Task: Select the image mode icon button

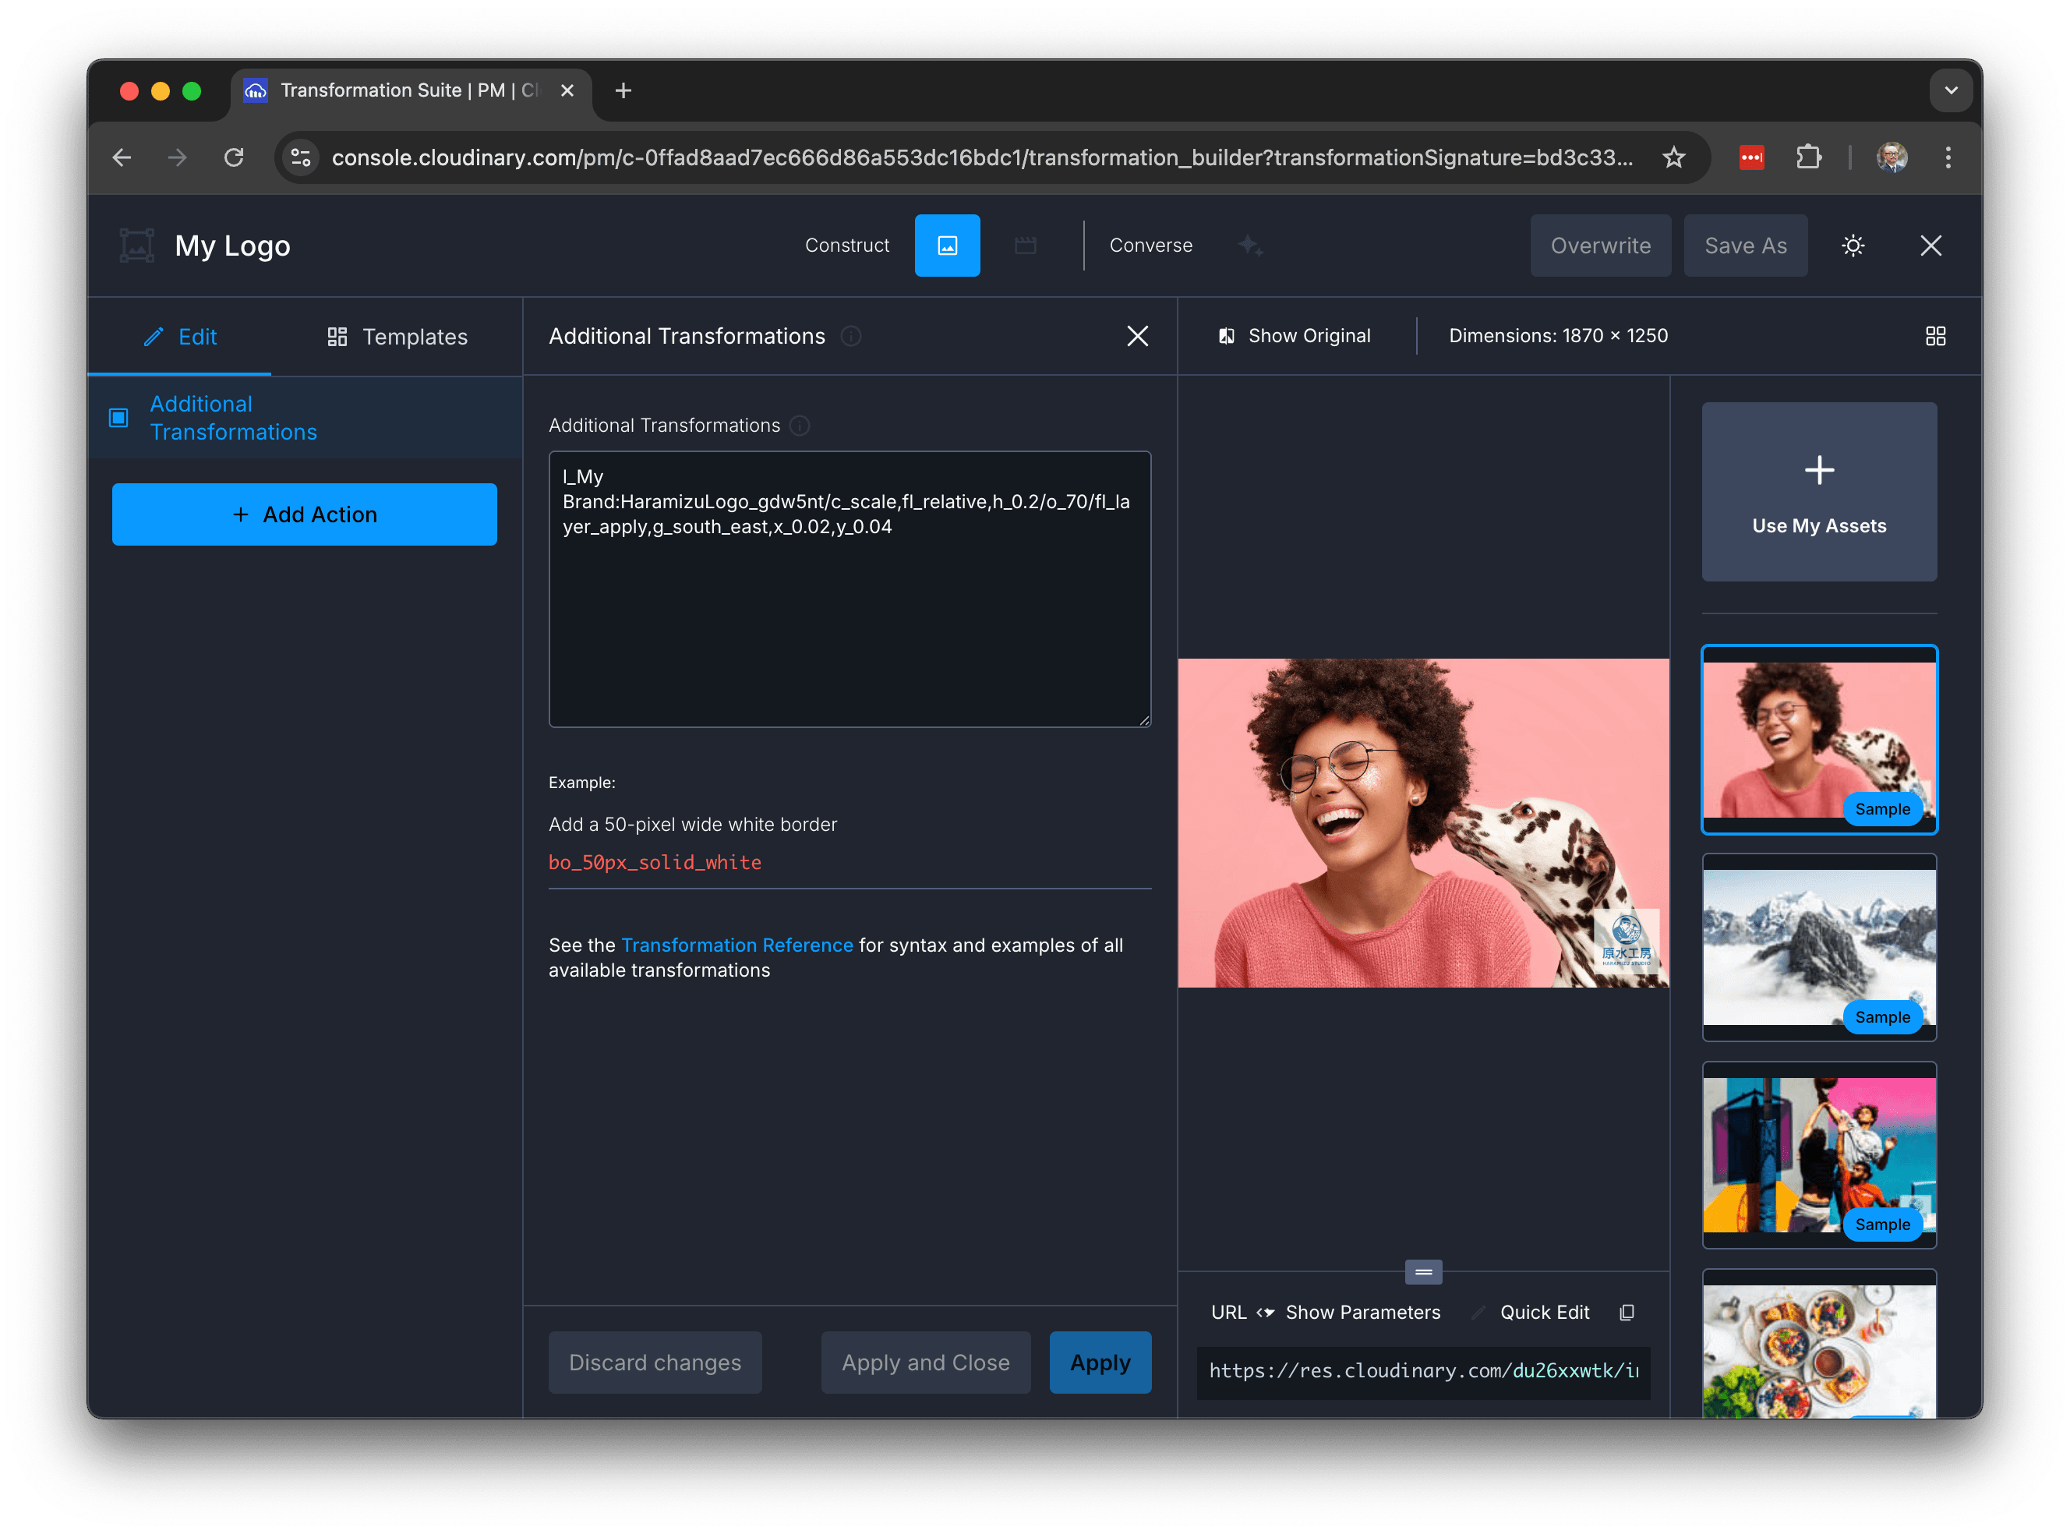Action: tap(947, 245)
